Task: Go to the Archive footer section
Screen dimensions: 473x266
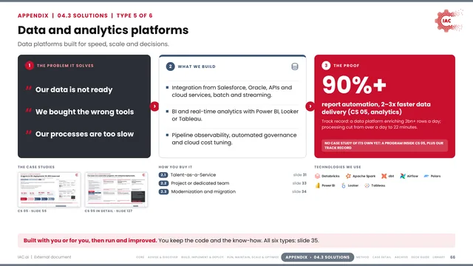Action: tap(401, 257)
